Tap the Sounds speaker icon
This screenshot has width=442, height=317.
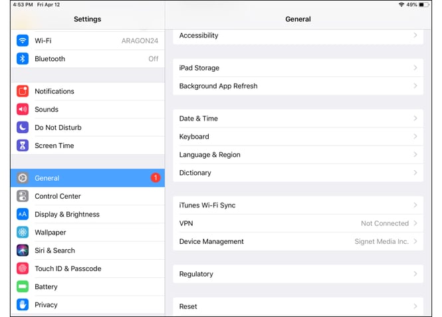(23, 109)
